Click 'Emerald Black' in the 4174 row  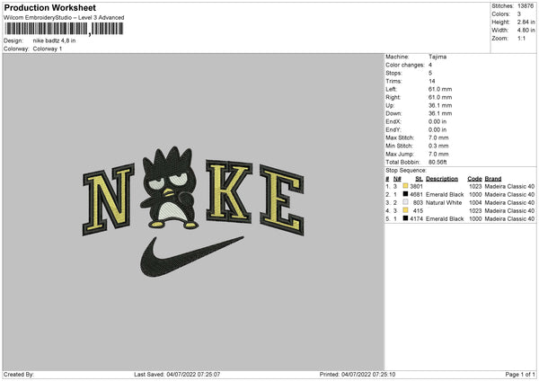445,218
